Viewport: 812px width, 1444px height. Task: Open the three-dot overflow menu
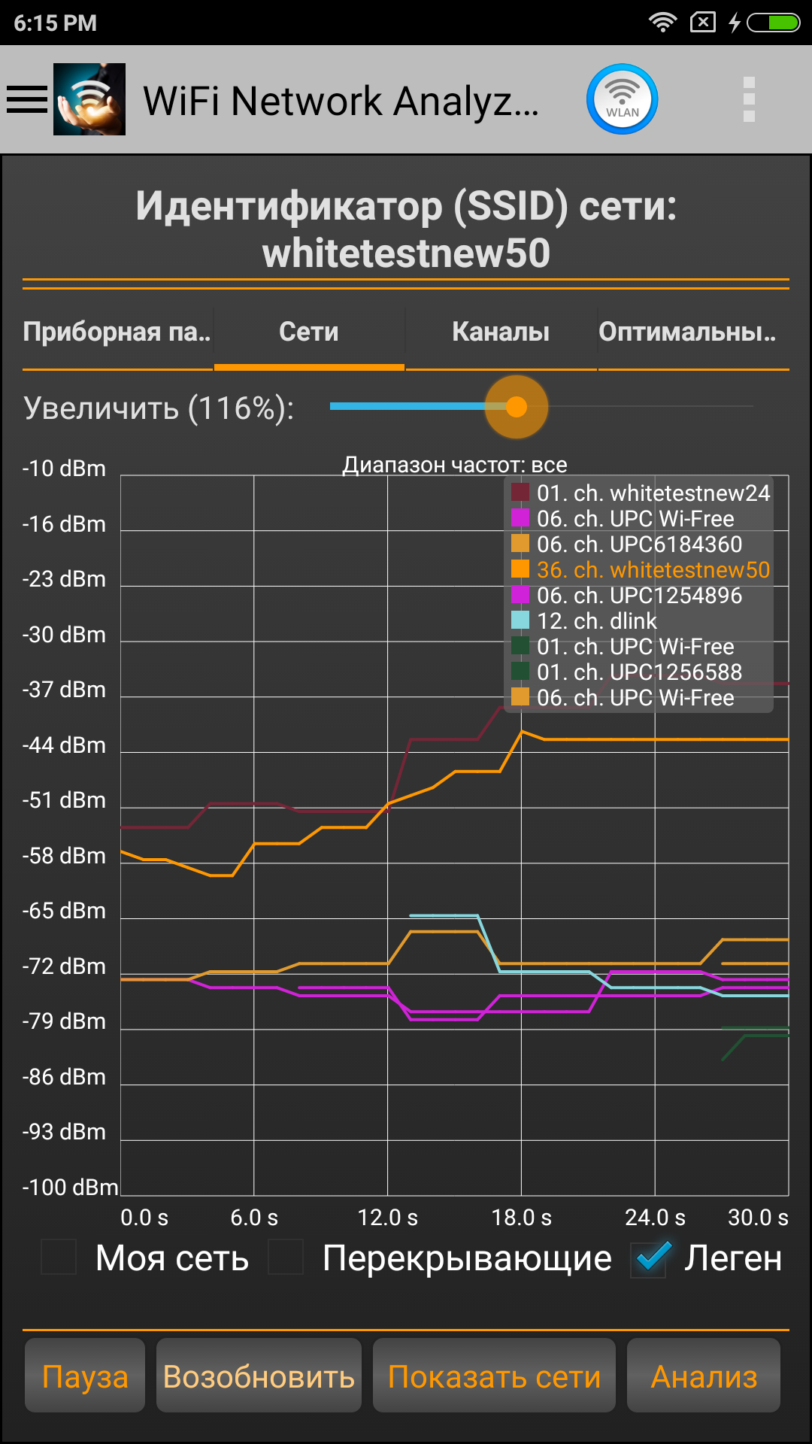748,99
